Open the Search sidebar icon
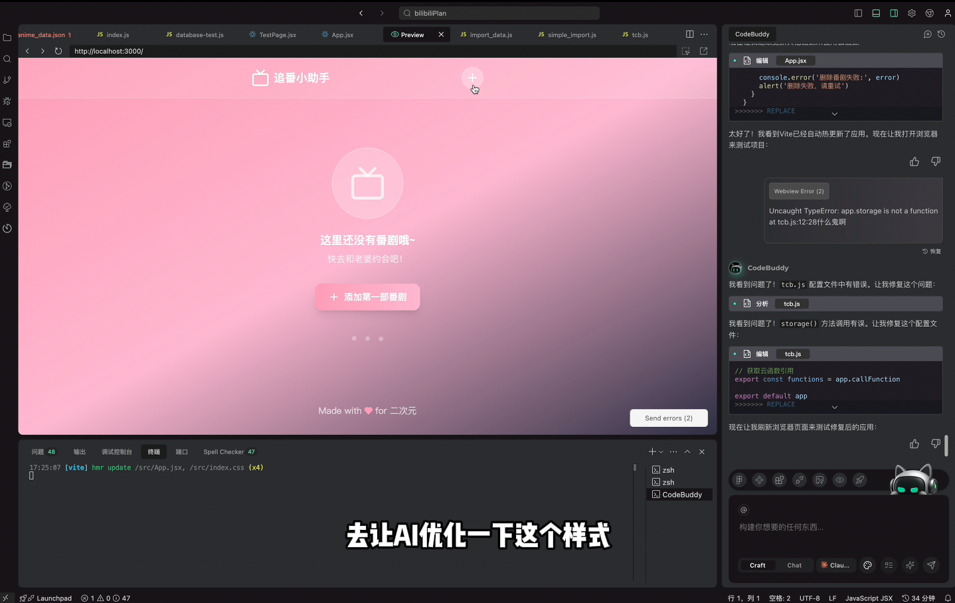 coord(7,58)
